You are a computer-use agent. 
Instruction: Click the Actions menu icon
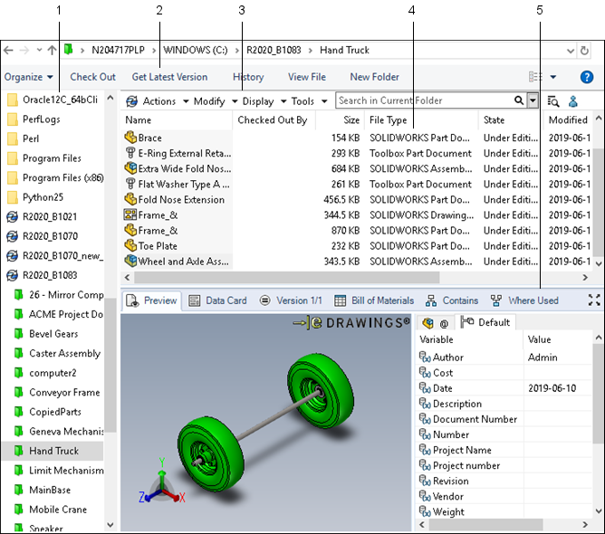pyautogui.click(x=131, y=101)
